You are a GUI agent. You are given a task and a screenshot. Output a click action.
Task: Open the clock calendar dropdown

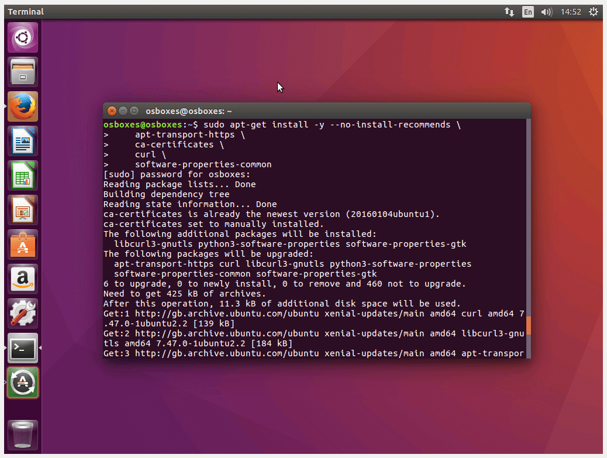570,11
